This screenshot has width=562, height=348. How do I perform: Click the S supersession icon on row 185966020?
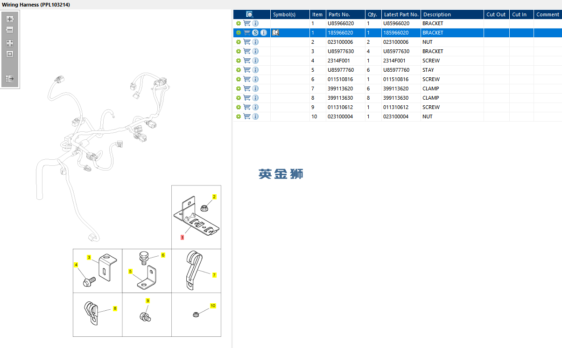coord(255,33)
